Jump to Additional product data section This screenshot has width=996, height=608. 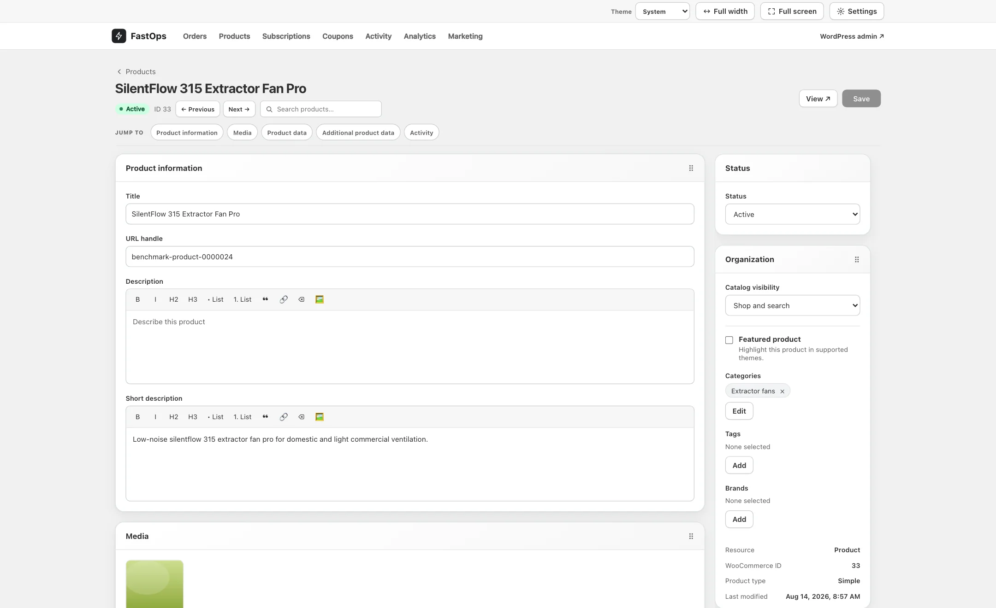pos(358,133)
